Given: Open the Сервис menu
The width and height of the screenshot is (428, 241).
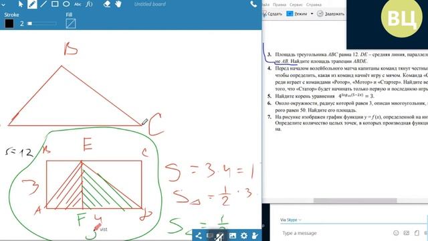Looking at the screenshot, I should pyautogui.click(x=296, y=5).
